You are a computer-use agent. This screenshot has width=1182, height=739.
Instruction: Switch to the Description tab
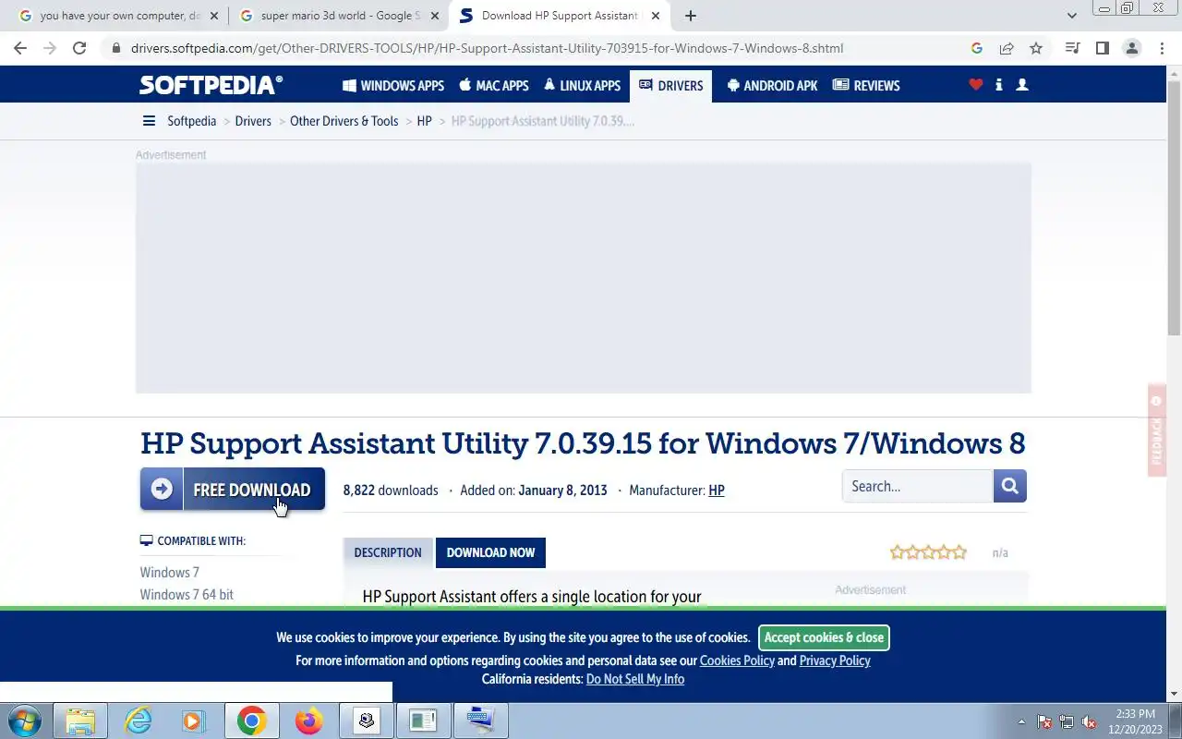click(388, 552)
